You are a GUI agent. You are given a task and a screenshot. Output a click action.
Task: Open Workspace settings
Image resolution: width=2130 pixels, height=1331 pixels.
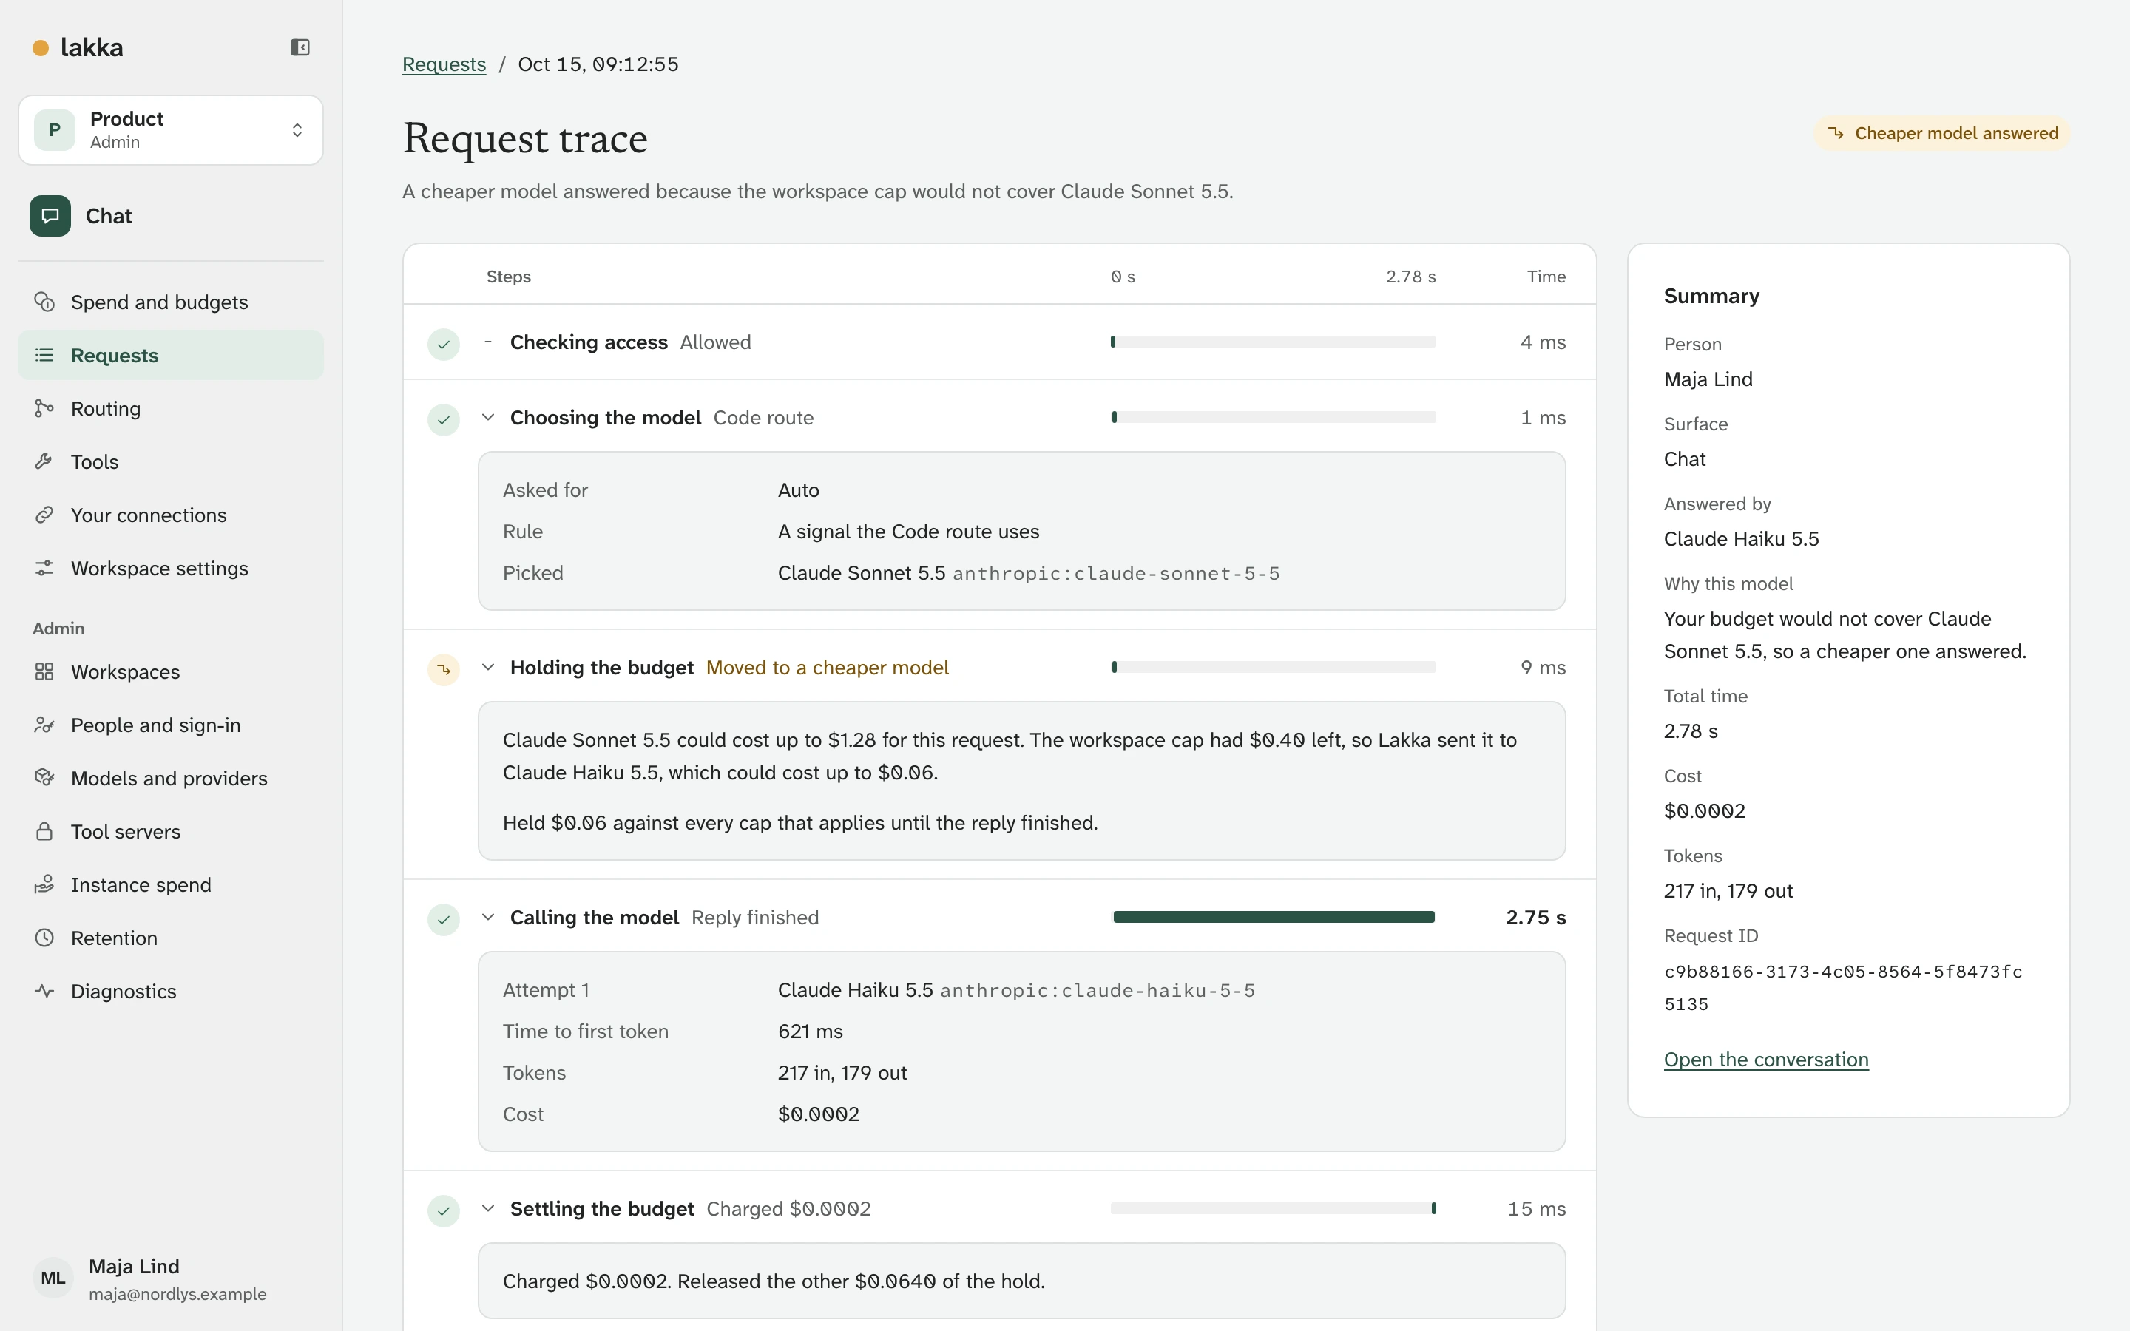[x=171, y=569]
